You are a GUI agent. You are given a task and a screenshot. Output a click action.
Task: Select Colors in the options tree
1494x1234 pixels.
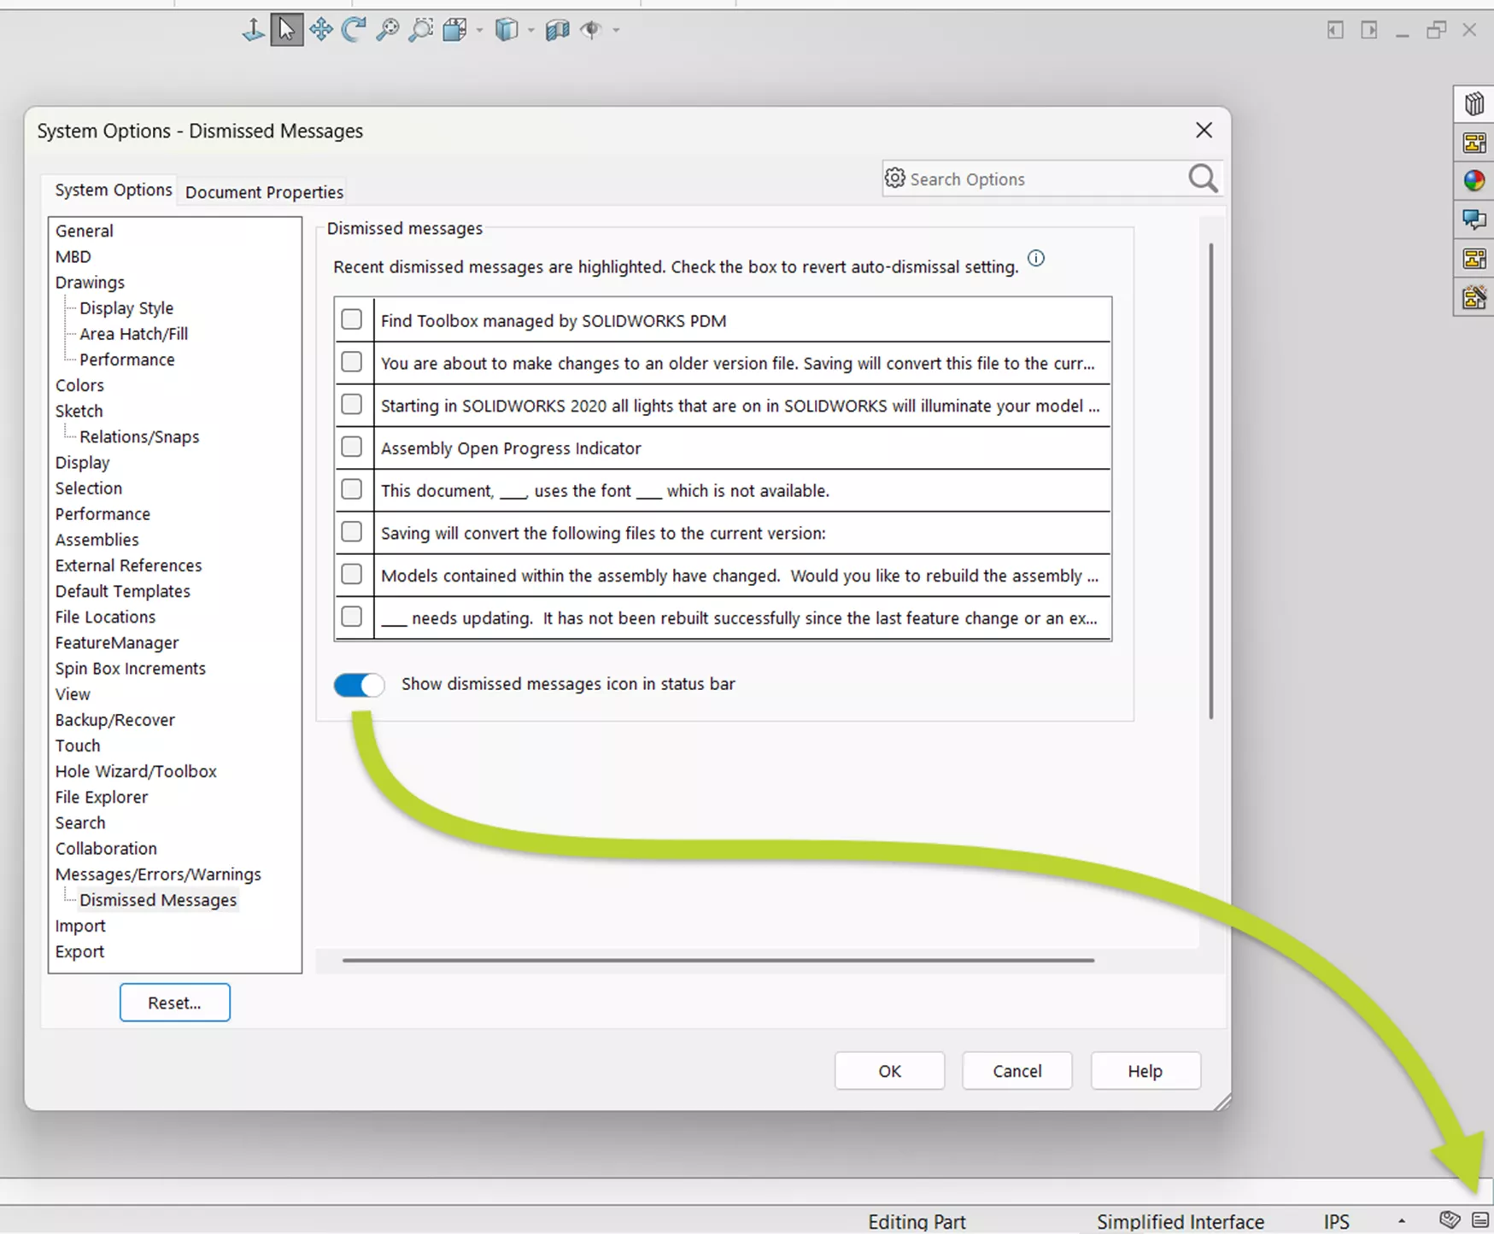click(x=79, y=385)
